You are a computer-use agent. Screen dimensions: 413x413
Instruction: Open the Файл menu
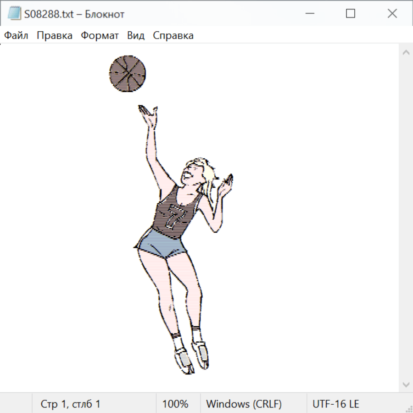pyautogui.click(x=16, y=36)
